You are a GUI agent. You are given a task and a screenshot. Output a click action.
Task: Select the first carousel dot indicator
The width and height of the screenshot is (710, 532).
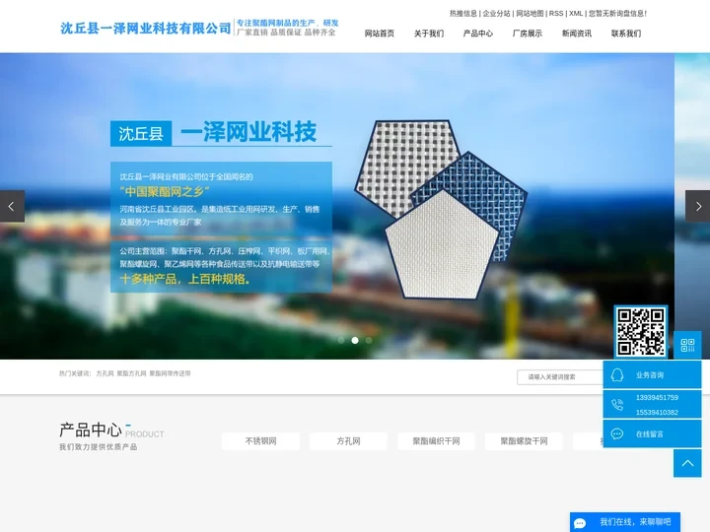point(341,340)
